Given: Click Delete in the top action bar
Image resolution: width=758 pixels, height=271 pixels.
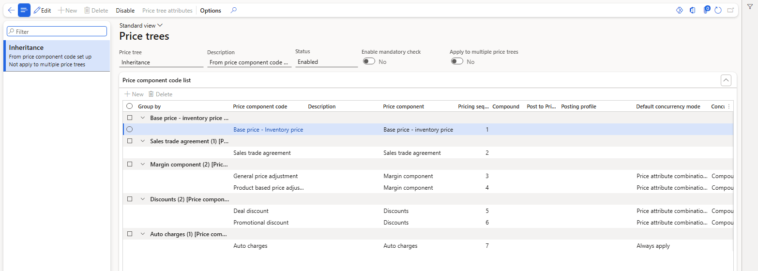Looking at the screenshot, I should (96, 10).
